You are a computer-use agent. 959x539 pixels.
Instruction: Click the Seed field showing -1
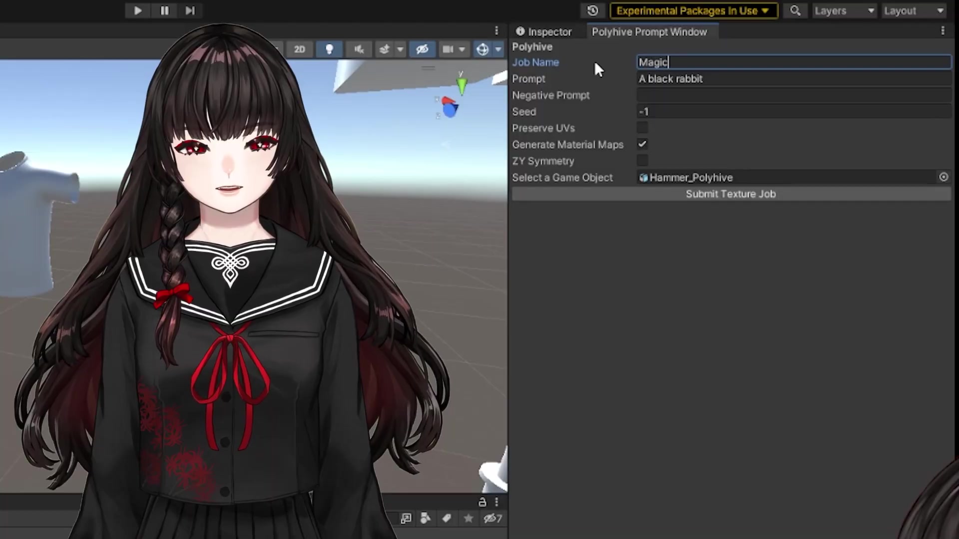(794, 112)
